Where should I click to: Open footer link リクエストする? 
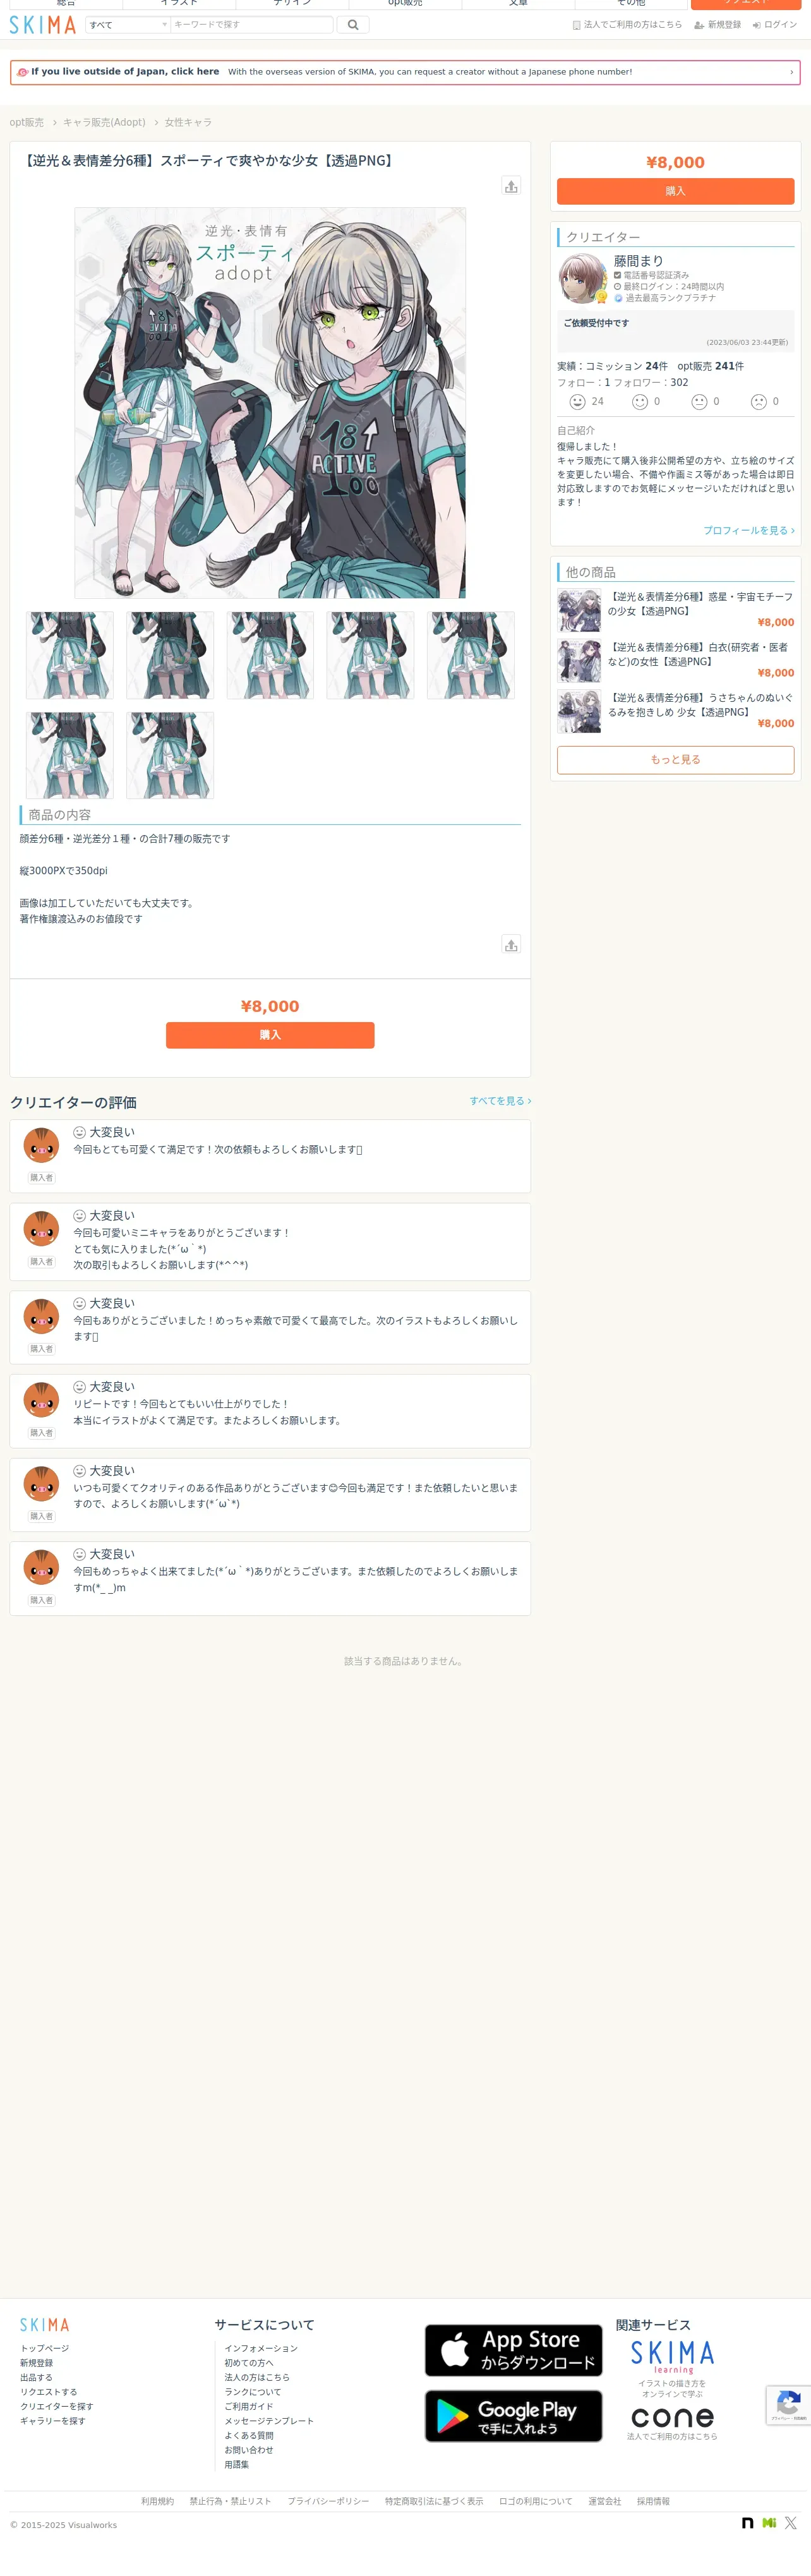tap(48, 2392)
